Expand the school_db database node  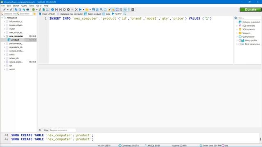tap(4, 58)
